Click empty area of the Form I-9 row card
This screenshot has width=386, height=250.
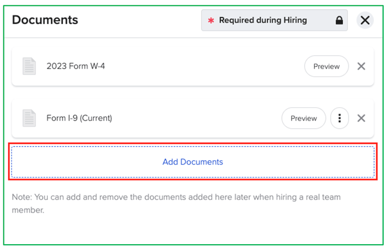tap(196, 118)
